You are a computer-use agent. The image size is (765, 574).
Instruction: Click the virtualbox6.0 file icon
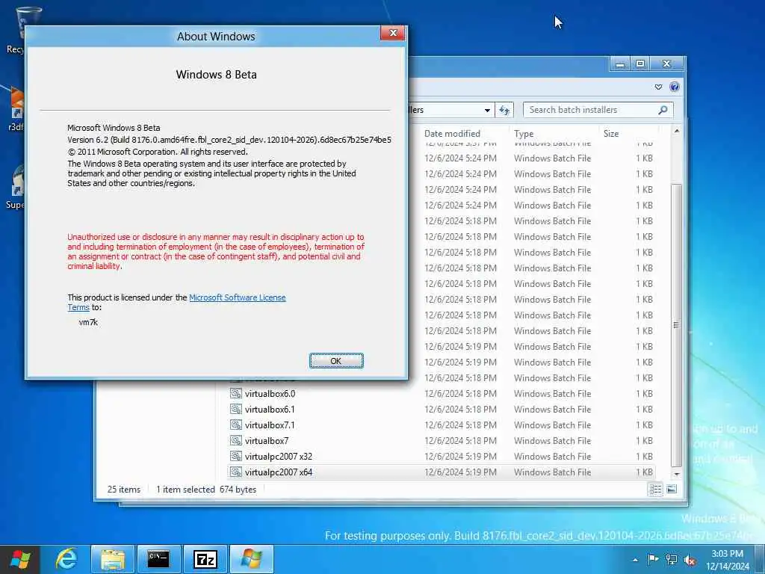point(236,393)
